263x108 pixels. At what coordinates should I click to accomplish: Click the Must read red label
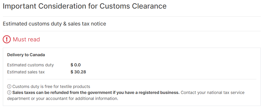click(x=26, y=39)
